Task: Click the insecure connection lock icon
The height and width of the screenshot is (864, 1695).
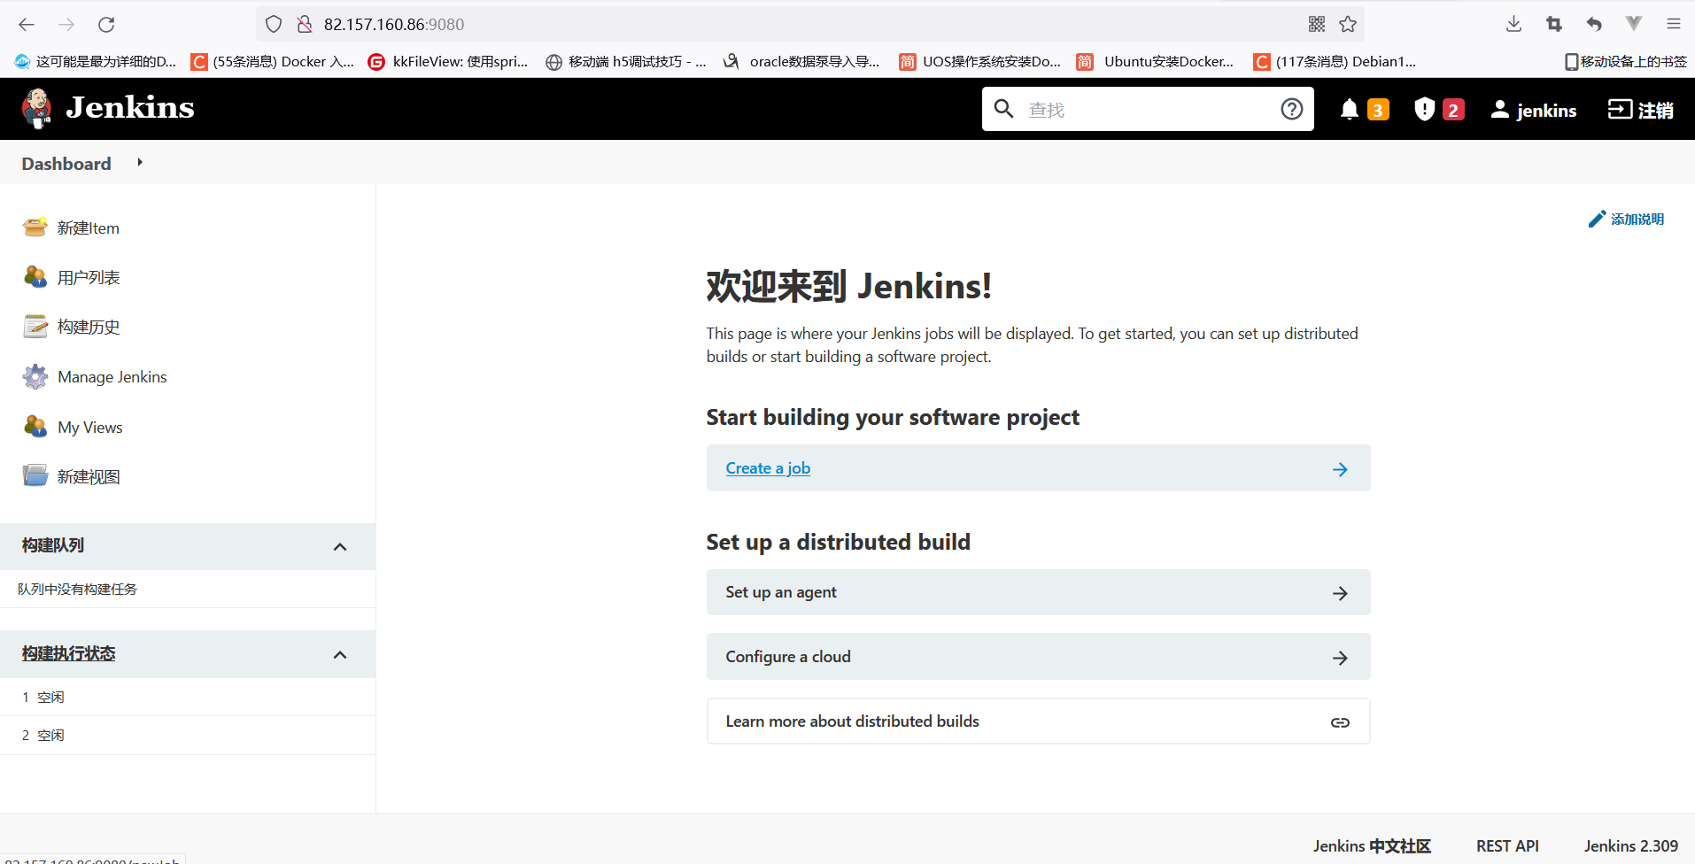Action: 305,24
